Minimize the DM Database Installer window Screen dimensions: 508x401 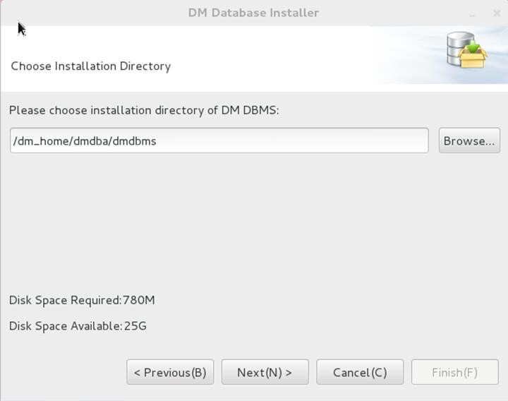(x=472, y=15)
